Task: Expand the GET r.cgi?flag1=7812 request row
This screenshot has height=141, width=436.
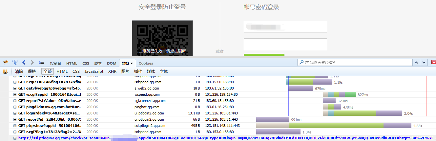Action: coord(15,132)
